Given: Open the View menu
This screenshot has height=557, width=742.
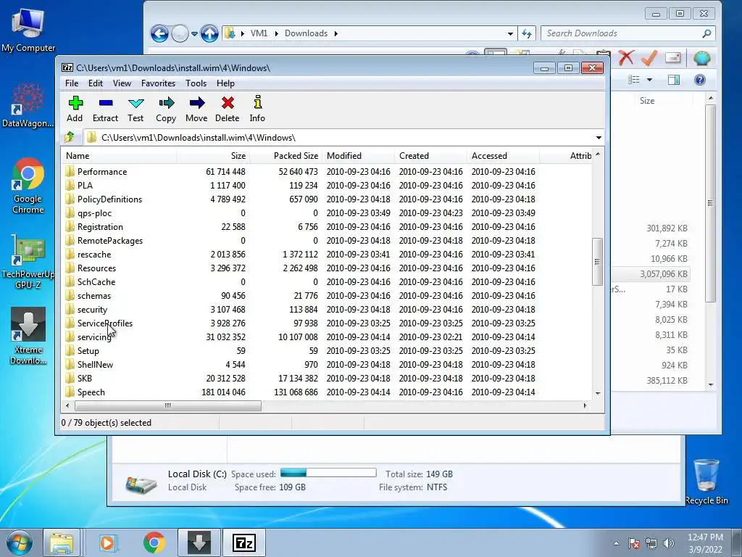Looking at the screenshot, I should point(122,83).
